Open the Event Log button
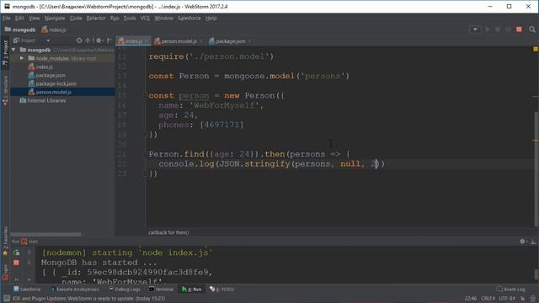The width and height of the screenshot is (539, 303). click(x=511, y=290)
